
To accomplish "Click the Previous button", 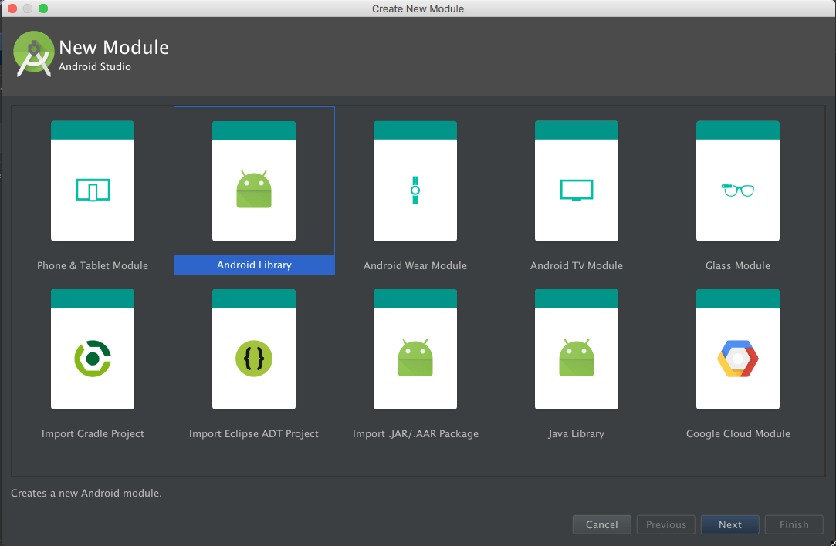I will (x=665, y=524).
